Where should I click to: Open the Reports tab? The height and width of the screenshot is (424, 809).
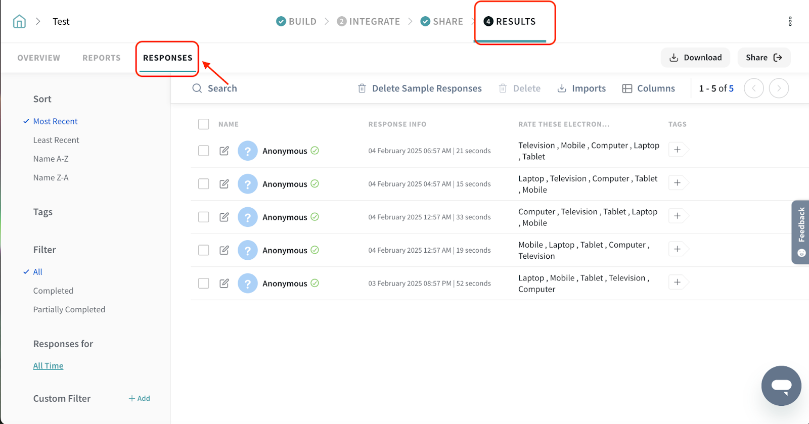pos(101,58)
